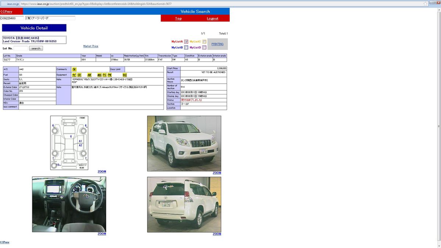Click the WAB airbag equipment icon

pos(125,75)
